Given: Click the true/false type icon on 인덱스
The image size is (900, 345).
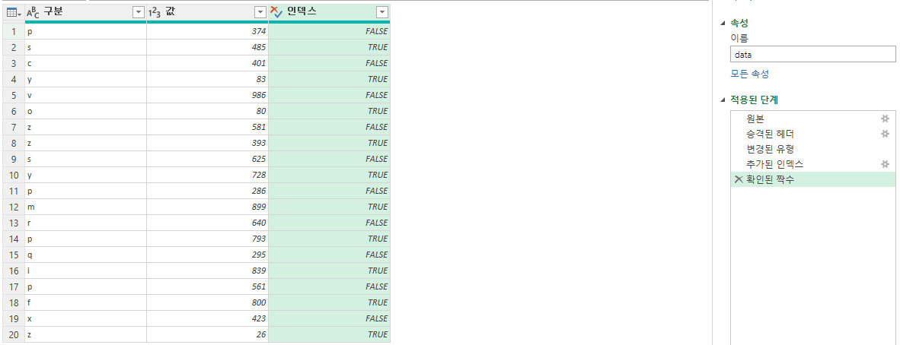Looking at the screenshot, I should 276,13.
